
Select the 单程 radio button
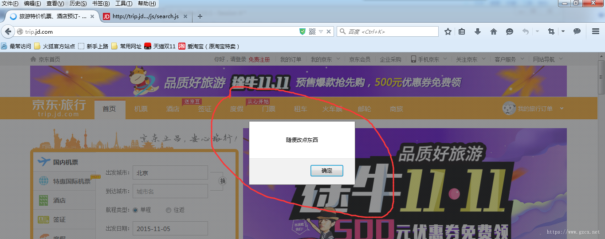pyautogui.click(x=135, y=210)
